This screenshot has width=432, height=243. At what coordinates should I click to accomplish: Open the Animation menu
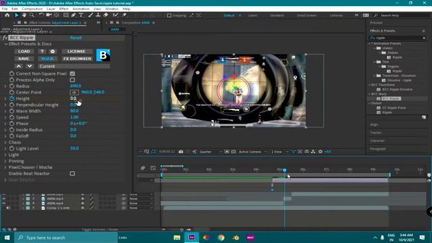pos(81,9)
